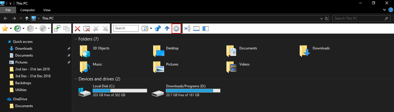Open the File menu

point(8,10)
